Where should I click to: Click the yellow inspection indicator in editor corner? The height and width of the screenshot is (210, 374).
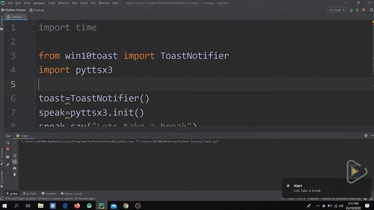373,22
